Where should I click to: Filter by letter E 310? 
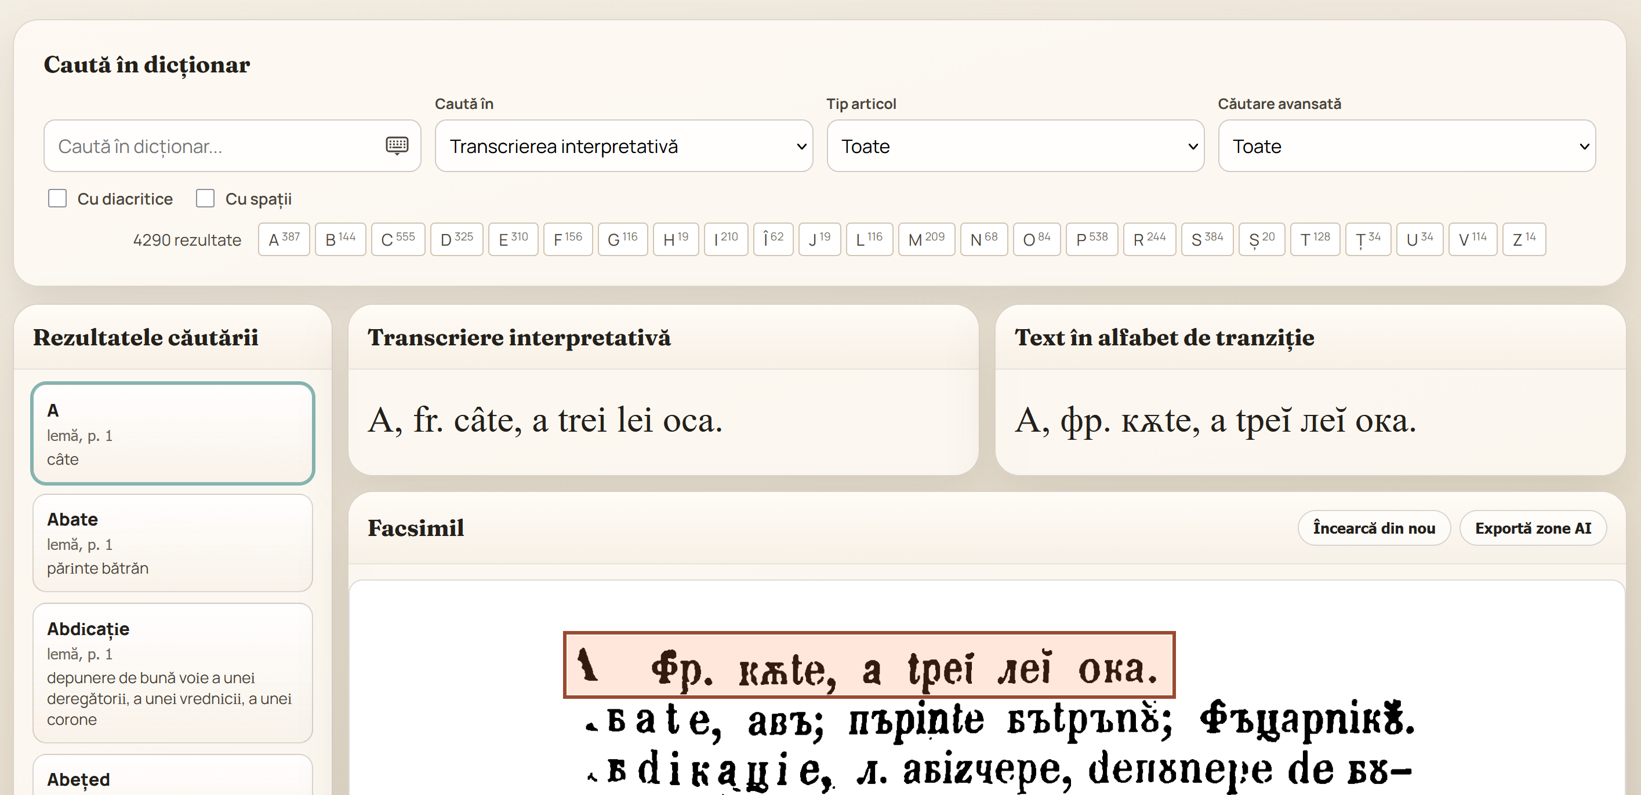(x=513, y=239)
